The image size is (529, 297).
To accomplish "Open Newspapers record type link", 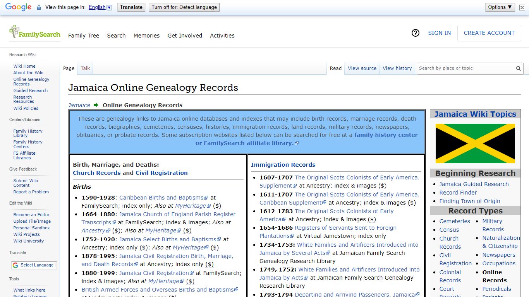I will pyautogui.click(x=499, y=255).
